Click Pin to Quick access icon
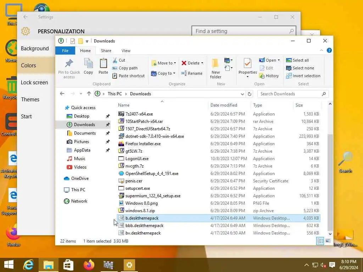 tap(69, 68)
